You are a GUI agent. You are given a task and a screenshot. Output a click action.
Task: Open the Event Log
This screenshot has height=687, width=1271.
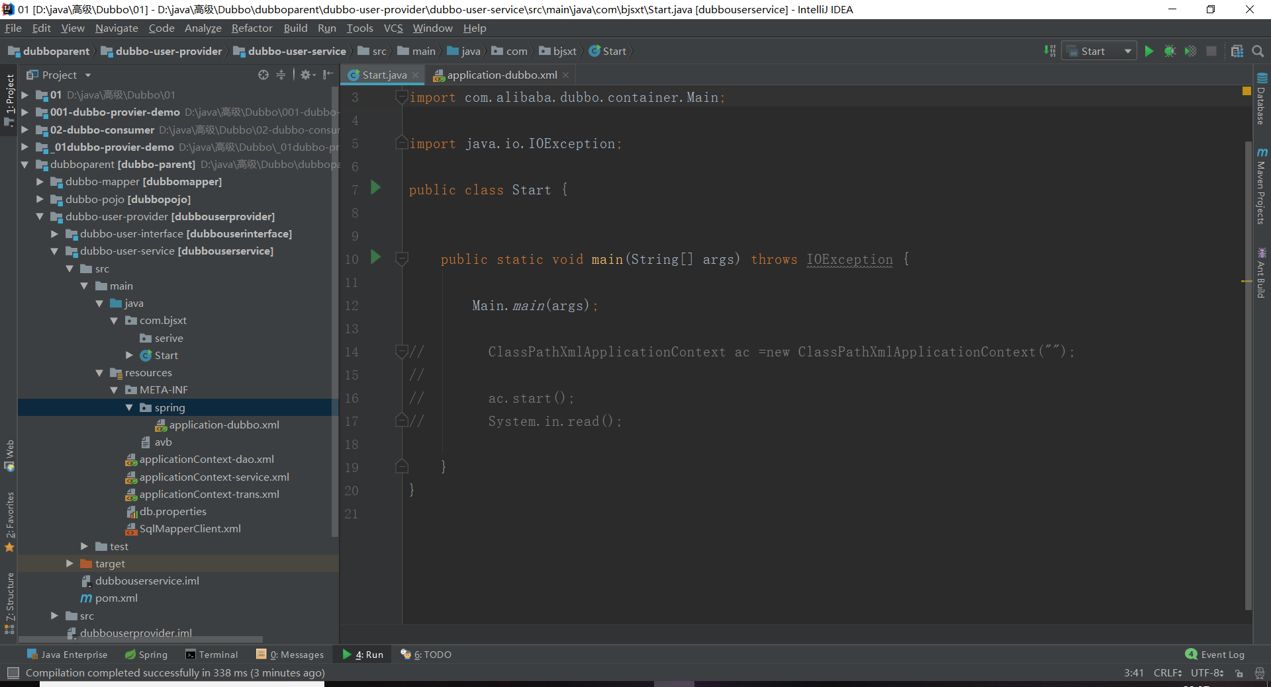point(1215,655)
